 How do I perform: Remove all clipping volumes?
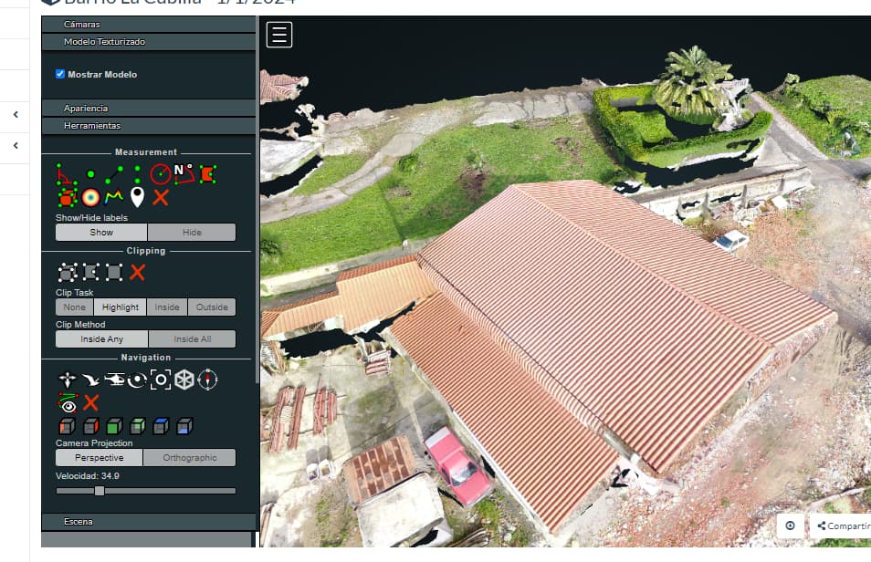[x=140, y=272]
